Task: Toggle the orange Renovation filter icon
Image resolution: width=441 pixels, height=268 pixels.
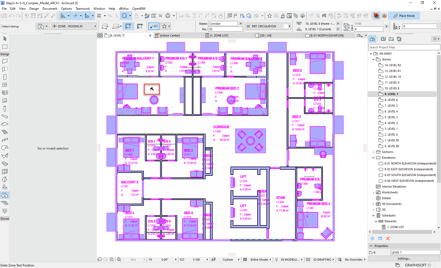Action: pyautogui.click(x=376, y=16)
